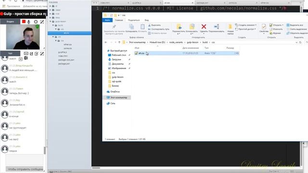
Task: Toggle the microphone icon in webinar panel
Action: pyautogui.click(x=29, y=22)
